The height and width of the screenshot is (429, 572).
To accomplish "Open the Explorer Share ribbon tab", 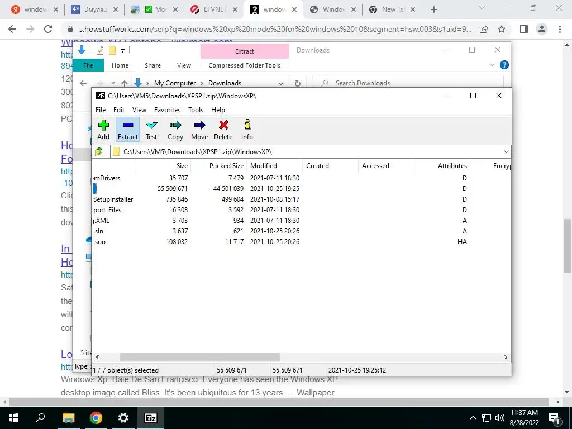I will point(152,65).
